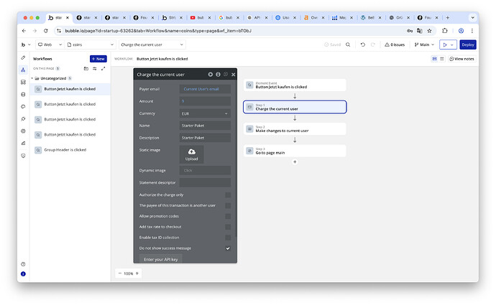
Task: Open the Data tab database icon in sidebar
Action: (23, 95)
